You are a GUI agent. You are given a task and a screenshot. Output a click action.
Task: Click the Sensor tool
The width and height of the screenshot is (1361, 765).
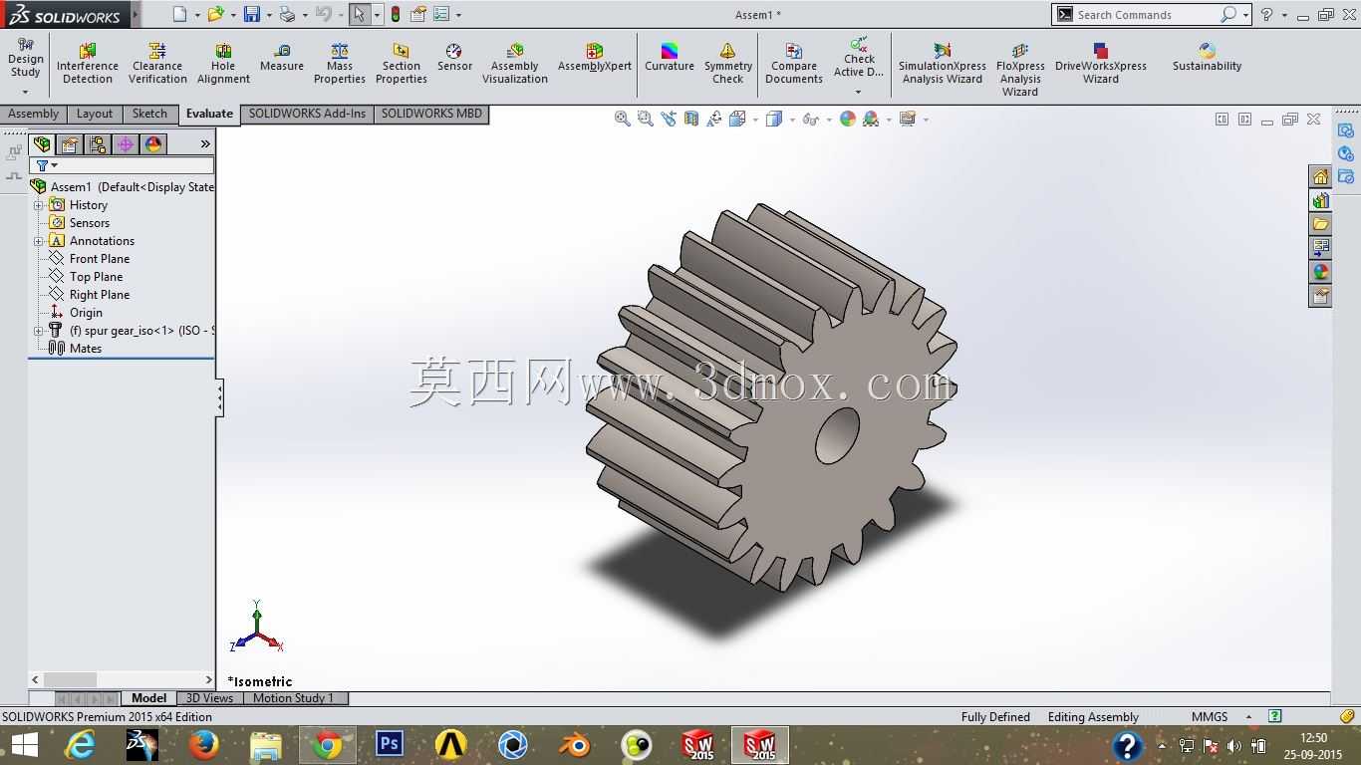pyautogui.click(x=454, y=57)
